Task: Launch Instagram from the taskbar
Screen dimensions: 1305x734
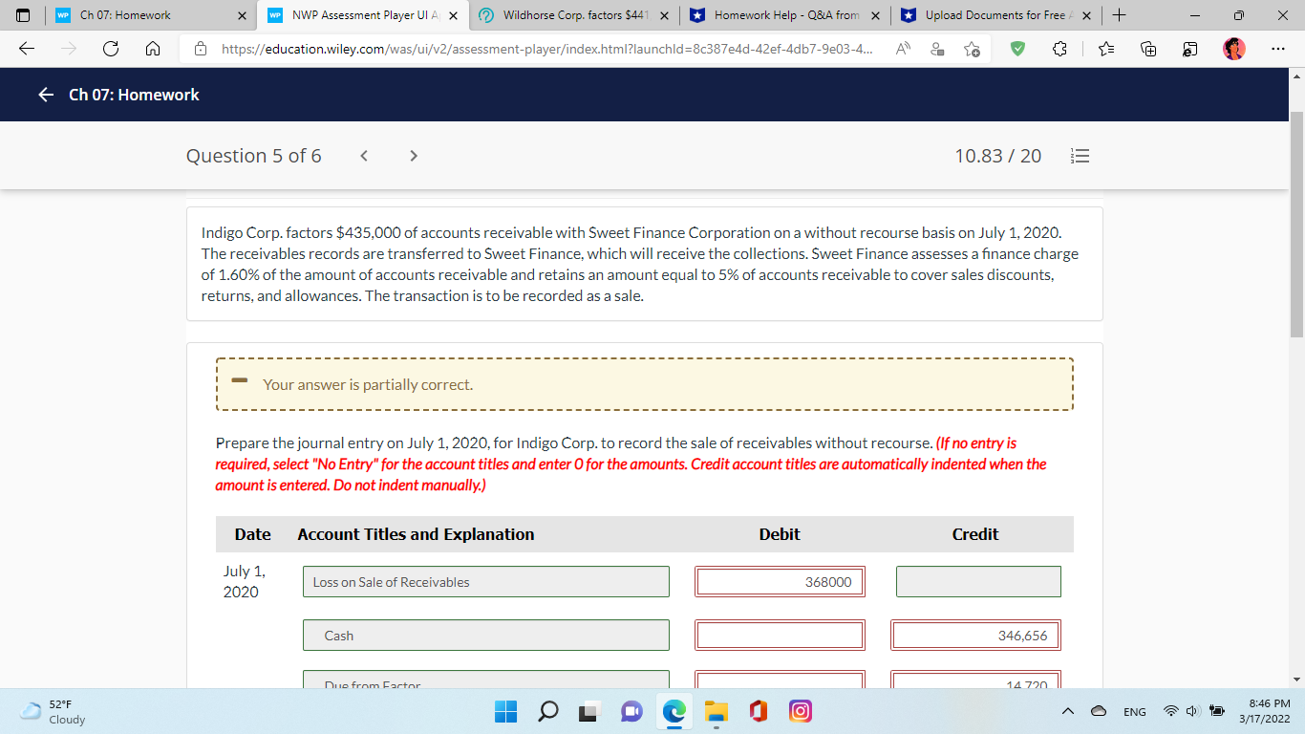Action: coord(800,711)
